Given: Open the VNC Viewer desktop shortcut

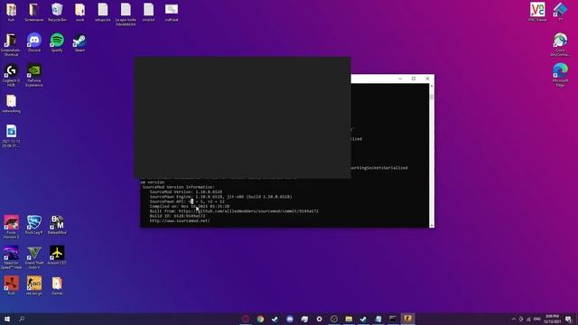Looking at the screenshot, I should click(537, 12).
